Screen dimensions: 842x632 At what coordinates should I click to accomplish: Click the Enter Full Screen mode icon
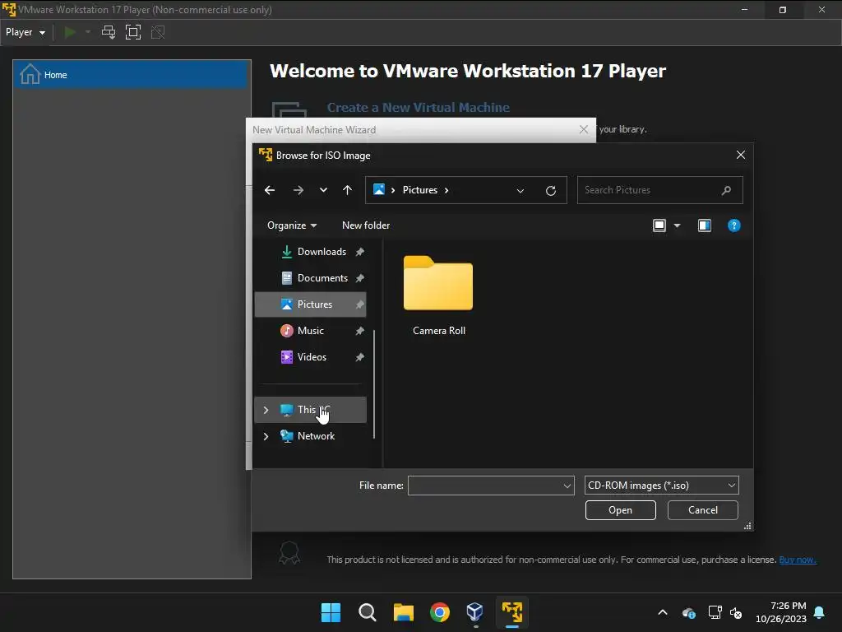tap(133, 32)
